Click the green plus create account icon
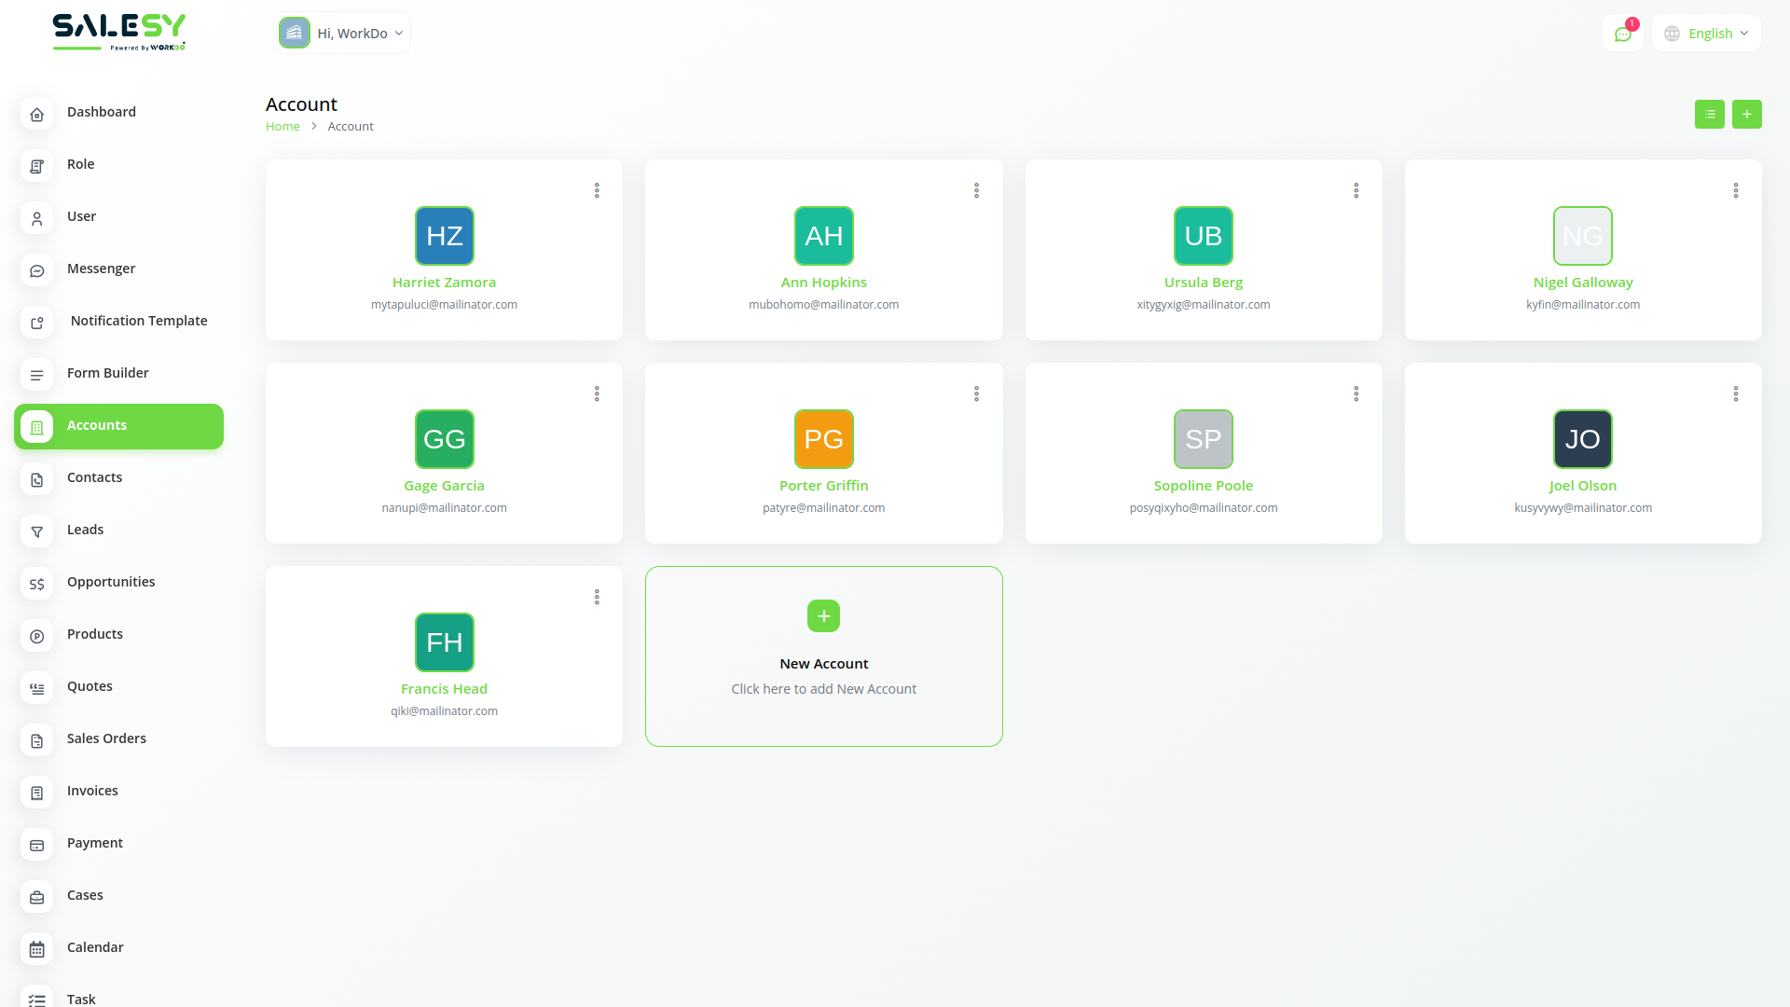 click(1746, 114)
